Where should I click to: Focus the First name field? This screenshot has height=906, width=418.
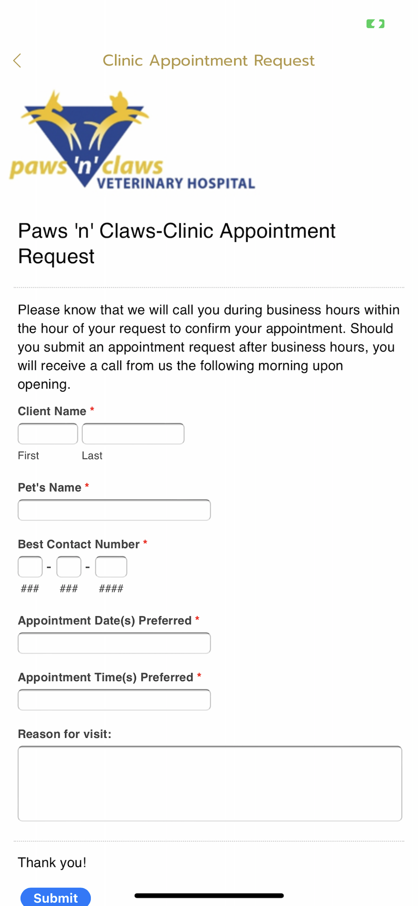pos(47,434)
